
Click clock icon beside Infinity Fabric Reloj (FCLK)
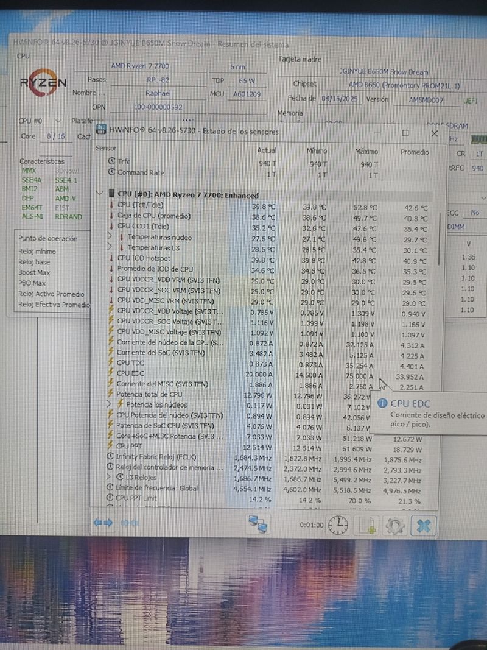click(x=110, y=456)
